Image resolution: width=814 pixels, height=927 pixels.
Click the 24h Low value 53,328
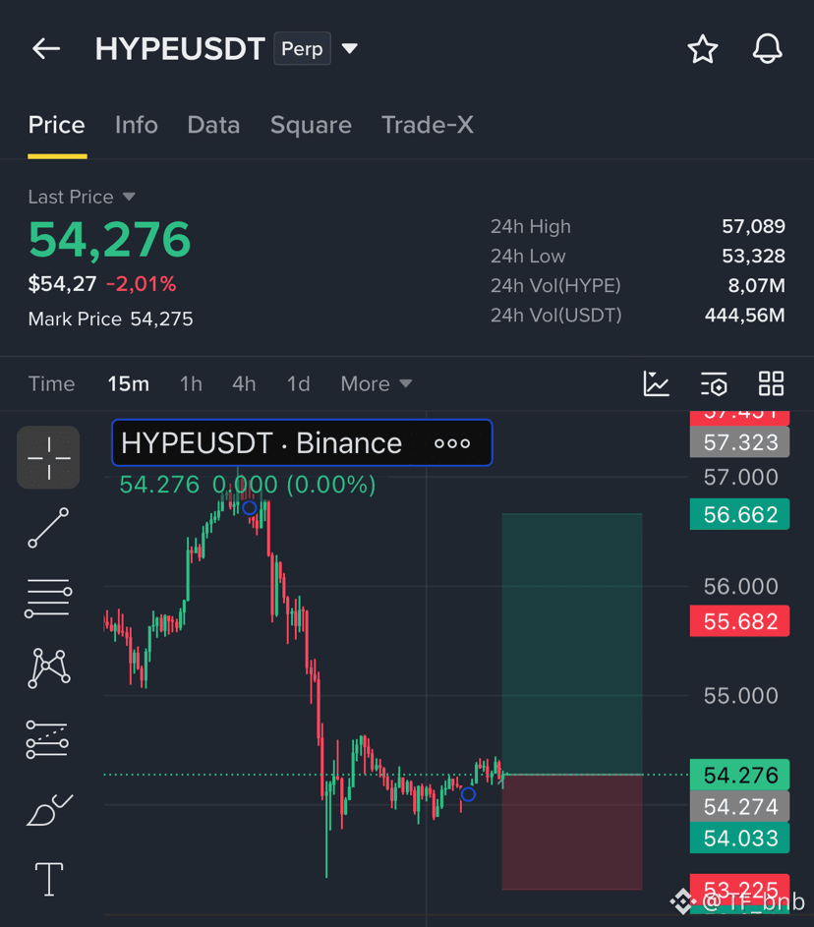(x=753, y=256)
